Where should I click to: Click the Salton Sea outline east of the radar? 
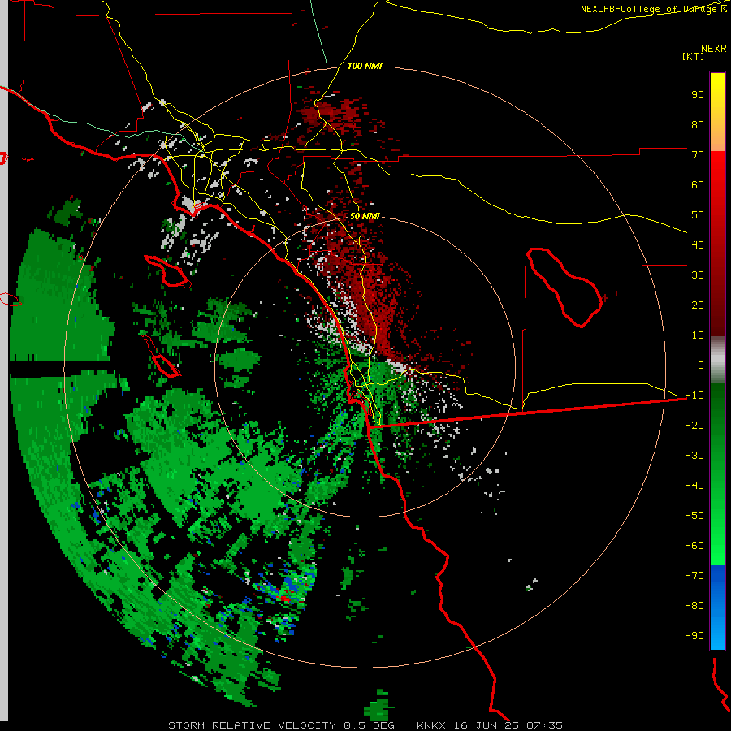(564, 288)
